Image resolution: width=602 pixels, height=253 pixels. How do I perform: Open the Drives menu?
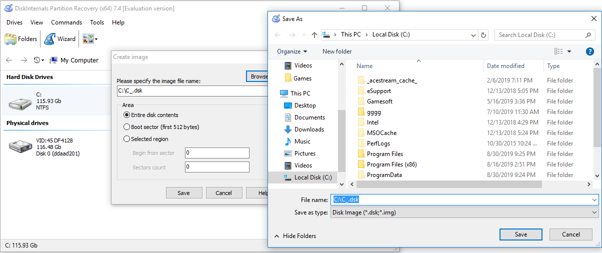click(x=14, y=22)
